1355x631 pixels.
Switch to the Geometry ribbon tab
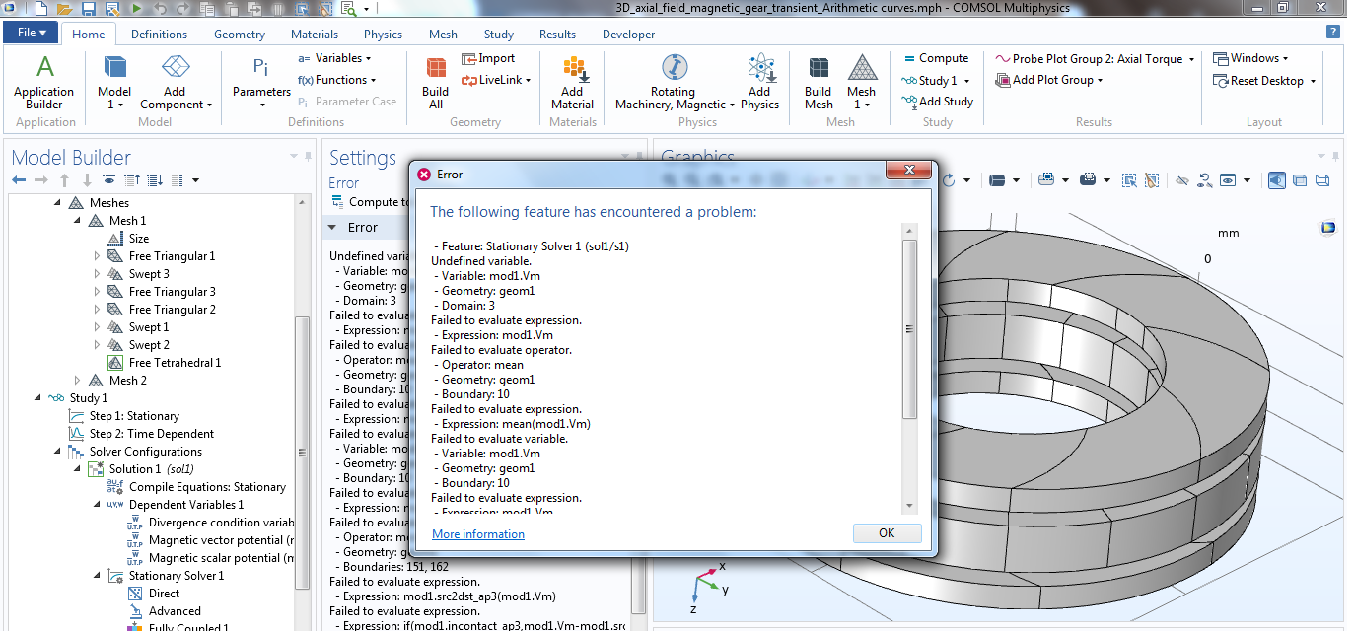(240, 35)
